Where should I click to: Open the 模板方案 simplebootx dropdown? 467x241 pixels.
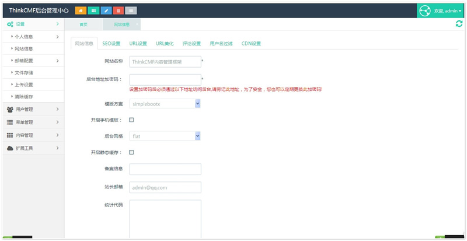(x=165, y=104)
